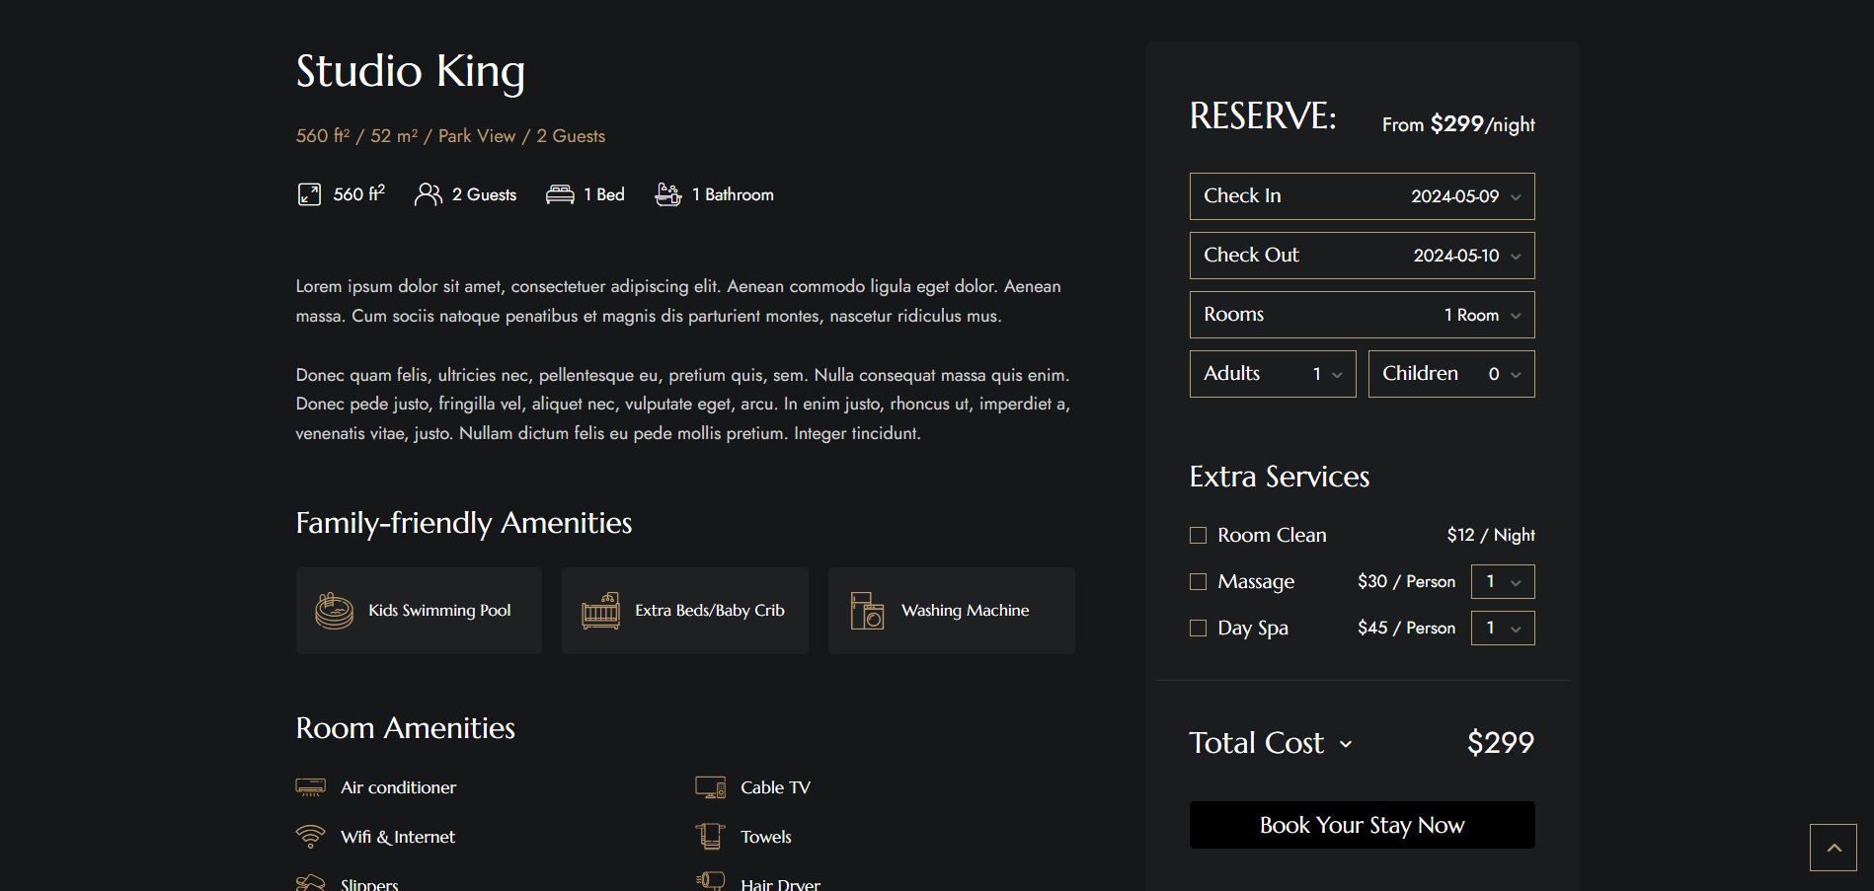The image size is (1874, 891).
Task: Open the Check Out date picker
Action: tap(1362, 256)
